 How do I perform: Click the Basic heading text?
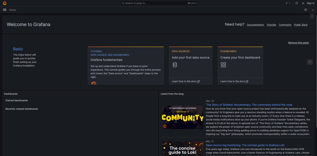18,49
